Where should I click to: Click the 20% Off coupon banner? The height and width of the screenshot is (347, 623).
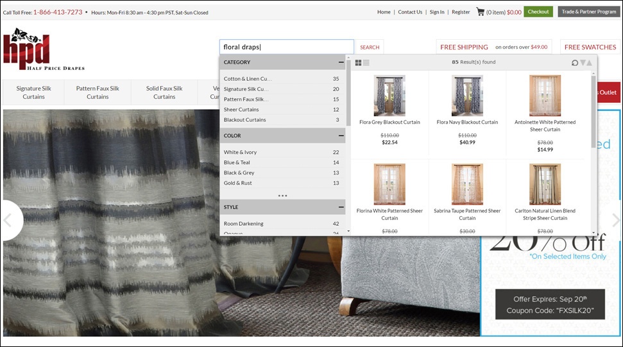[x=550, y=223]
